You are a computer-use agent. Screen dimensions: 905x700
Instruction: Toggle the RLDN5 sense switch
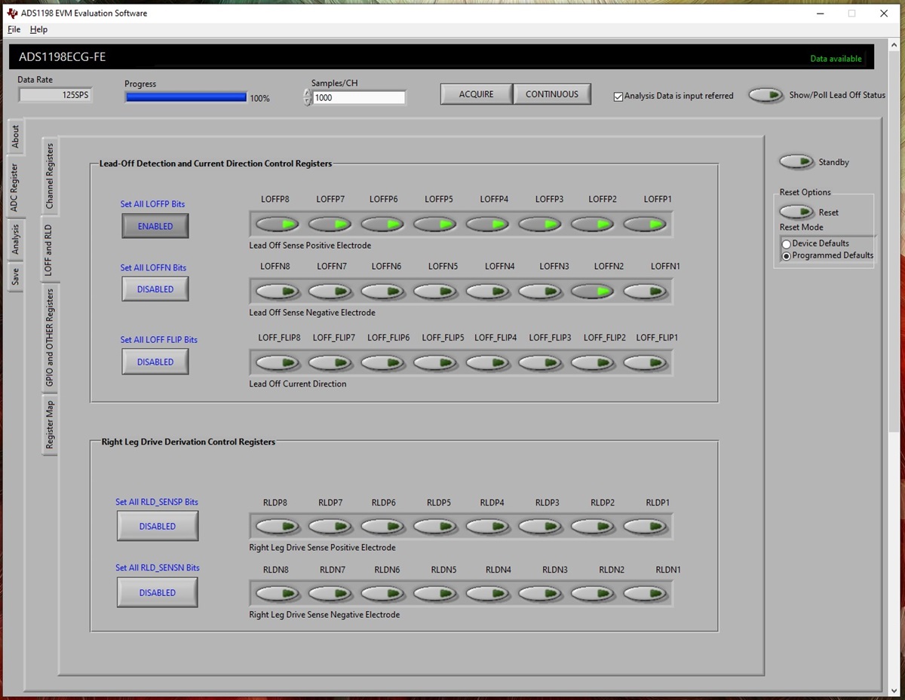tap(435, 593)
